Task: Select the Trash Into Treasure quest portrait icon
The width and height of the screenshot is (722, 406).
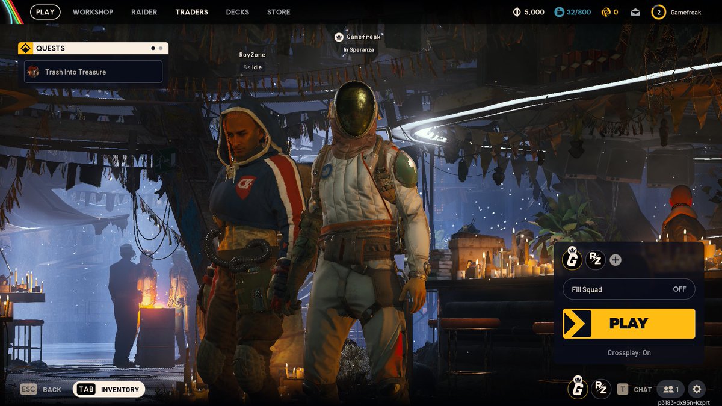Action: click(x=34, y=72)
